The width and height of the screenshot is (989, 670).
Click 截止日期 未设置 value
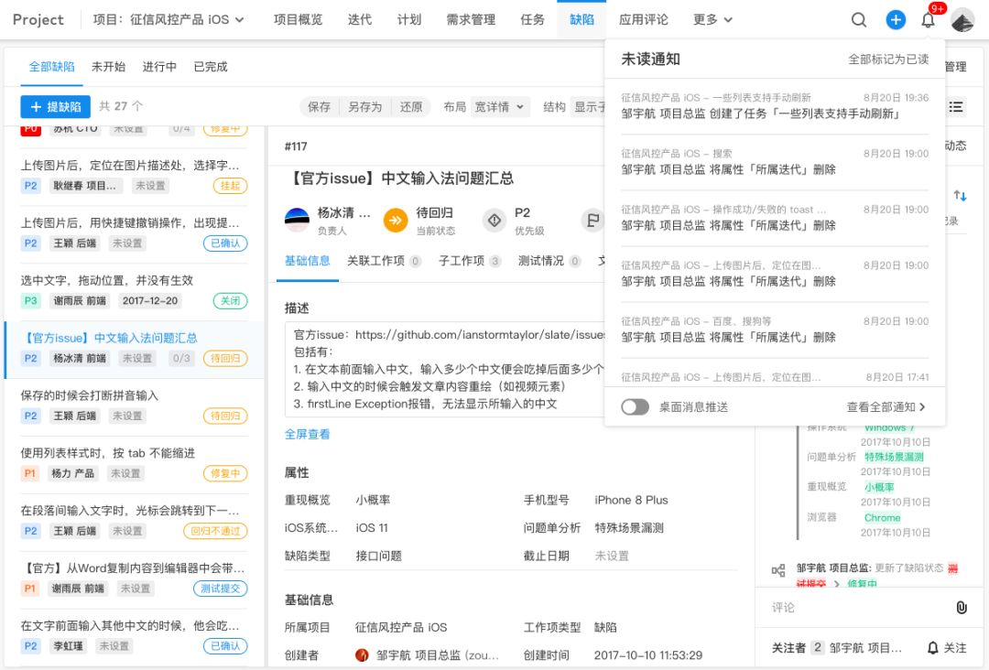pyautogui.click(x=612, y=556)
